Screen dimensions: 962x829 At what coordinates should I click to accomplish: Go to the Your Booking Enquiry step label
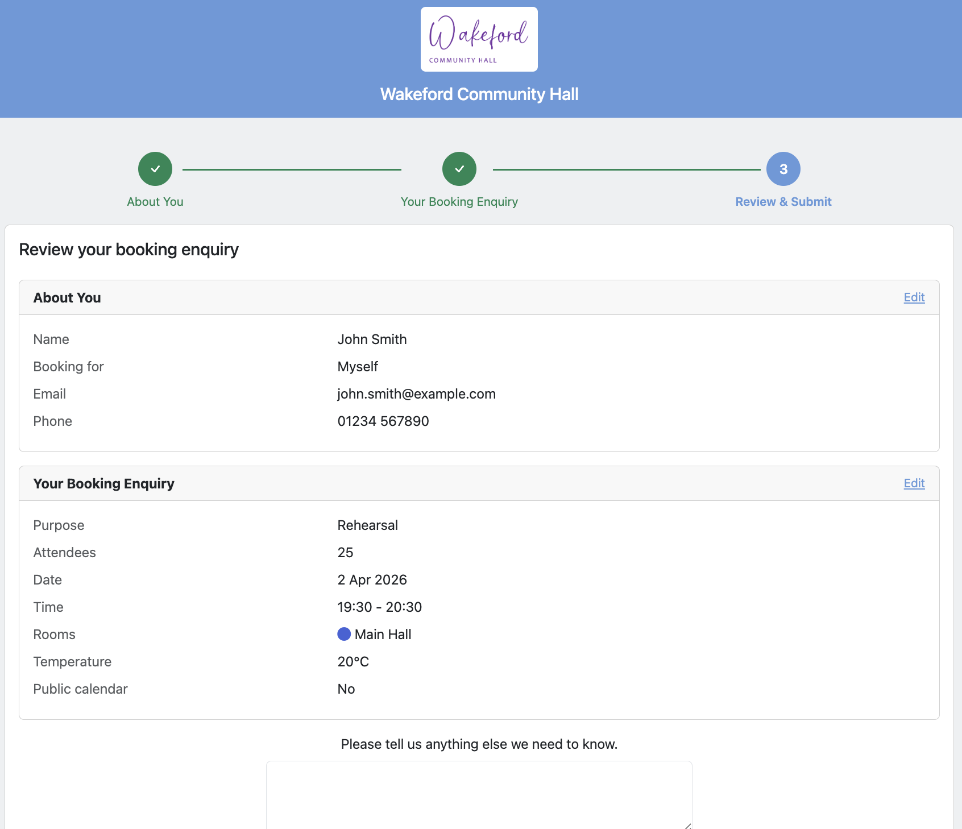pyautogui.click(x=459, y=202)
